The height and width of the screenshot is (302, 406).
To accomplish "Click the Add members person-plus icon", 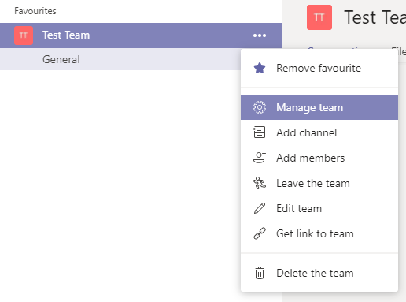I will coord(260,158).
